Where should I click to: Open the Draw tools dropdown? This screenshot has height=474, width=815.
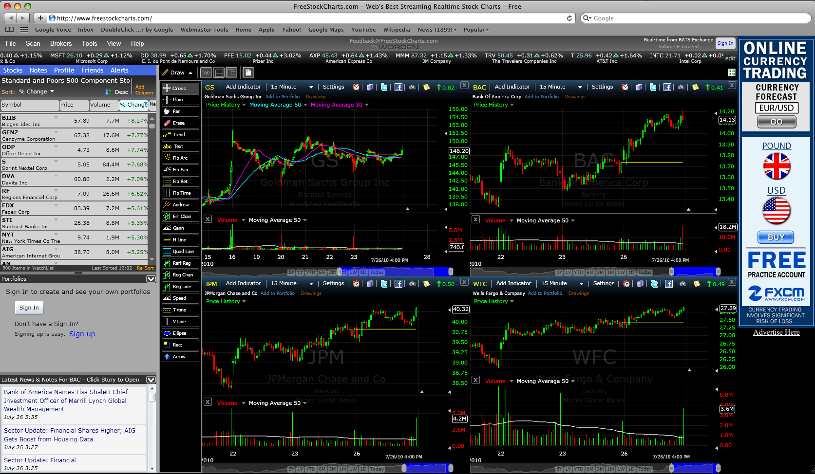coord(178,73)
